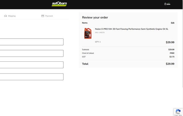Click the GST label
This screenshot has width=183, height=116.
pyautogui.click(x=84, y=57)
